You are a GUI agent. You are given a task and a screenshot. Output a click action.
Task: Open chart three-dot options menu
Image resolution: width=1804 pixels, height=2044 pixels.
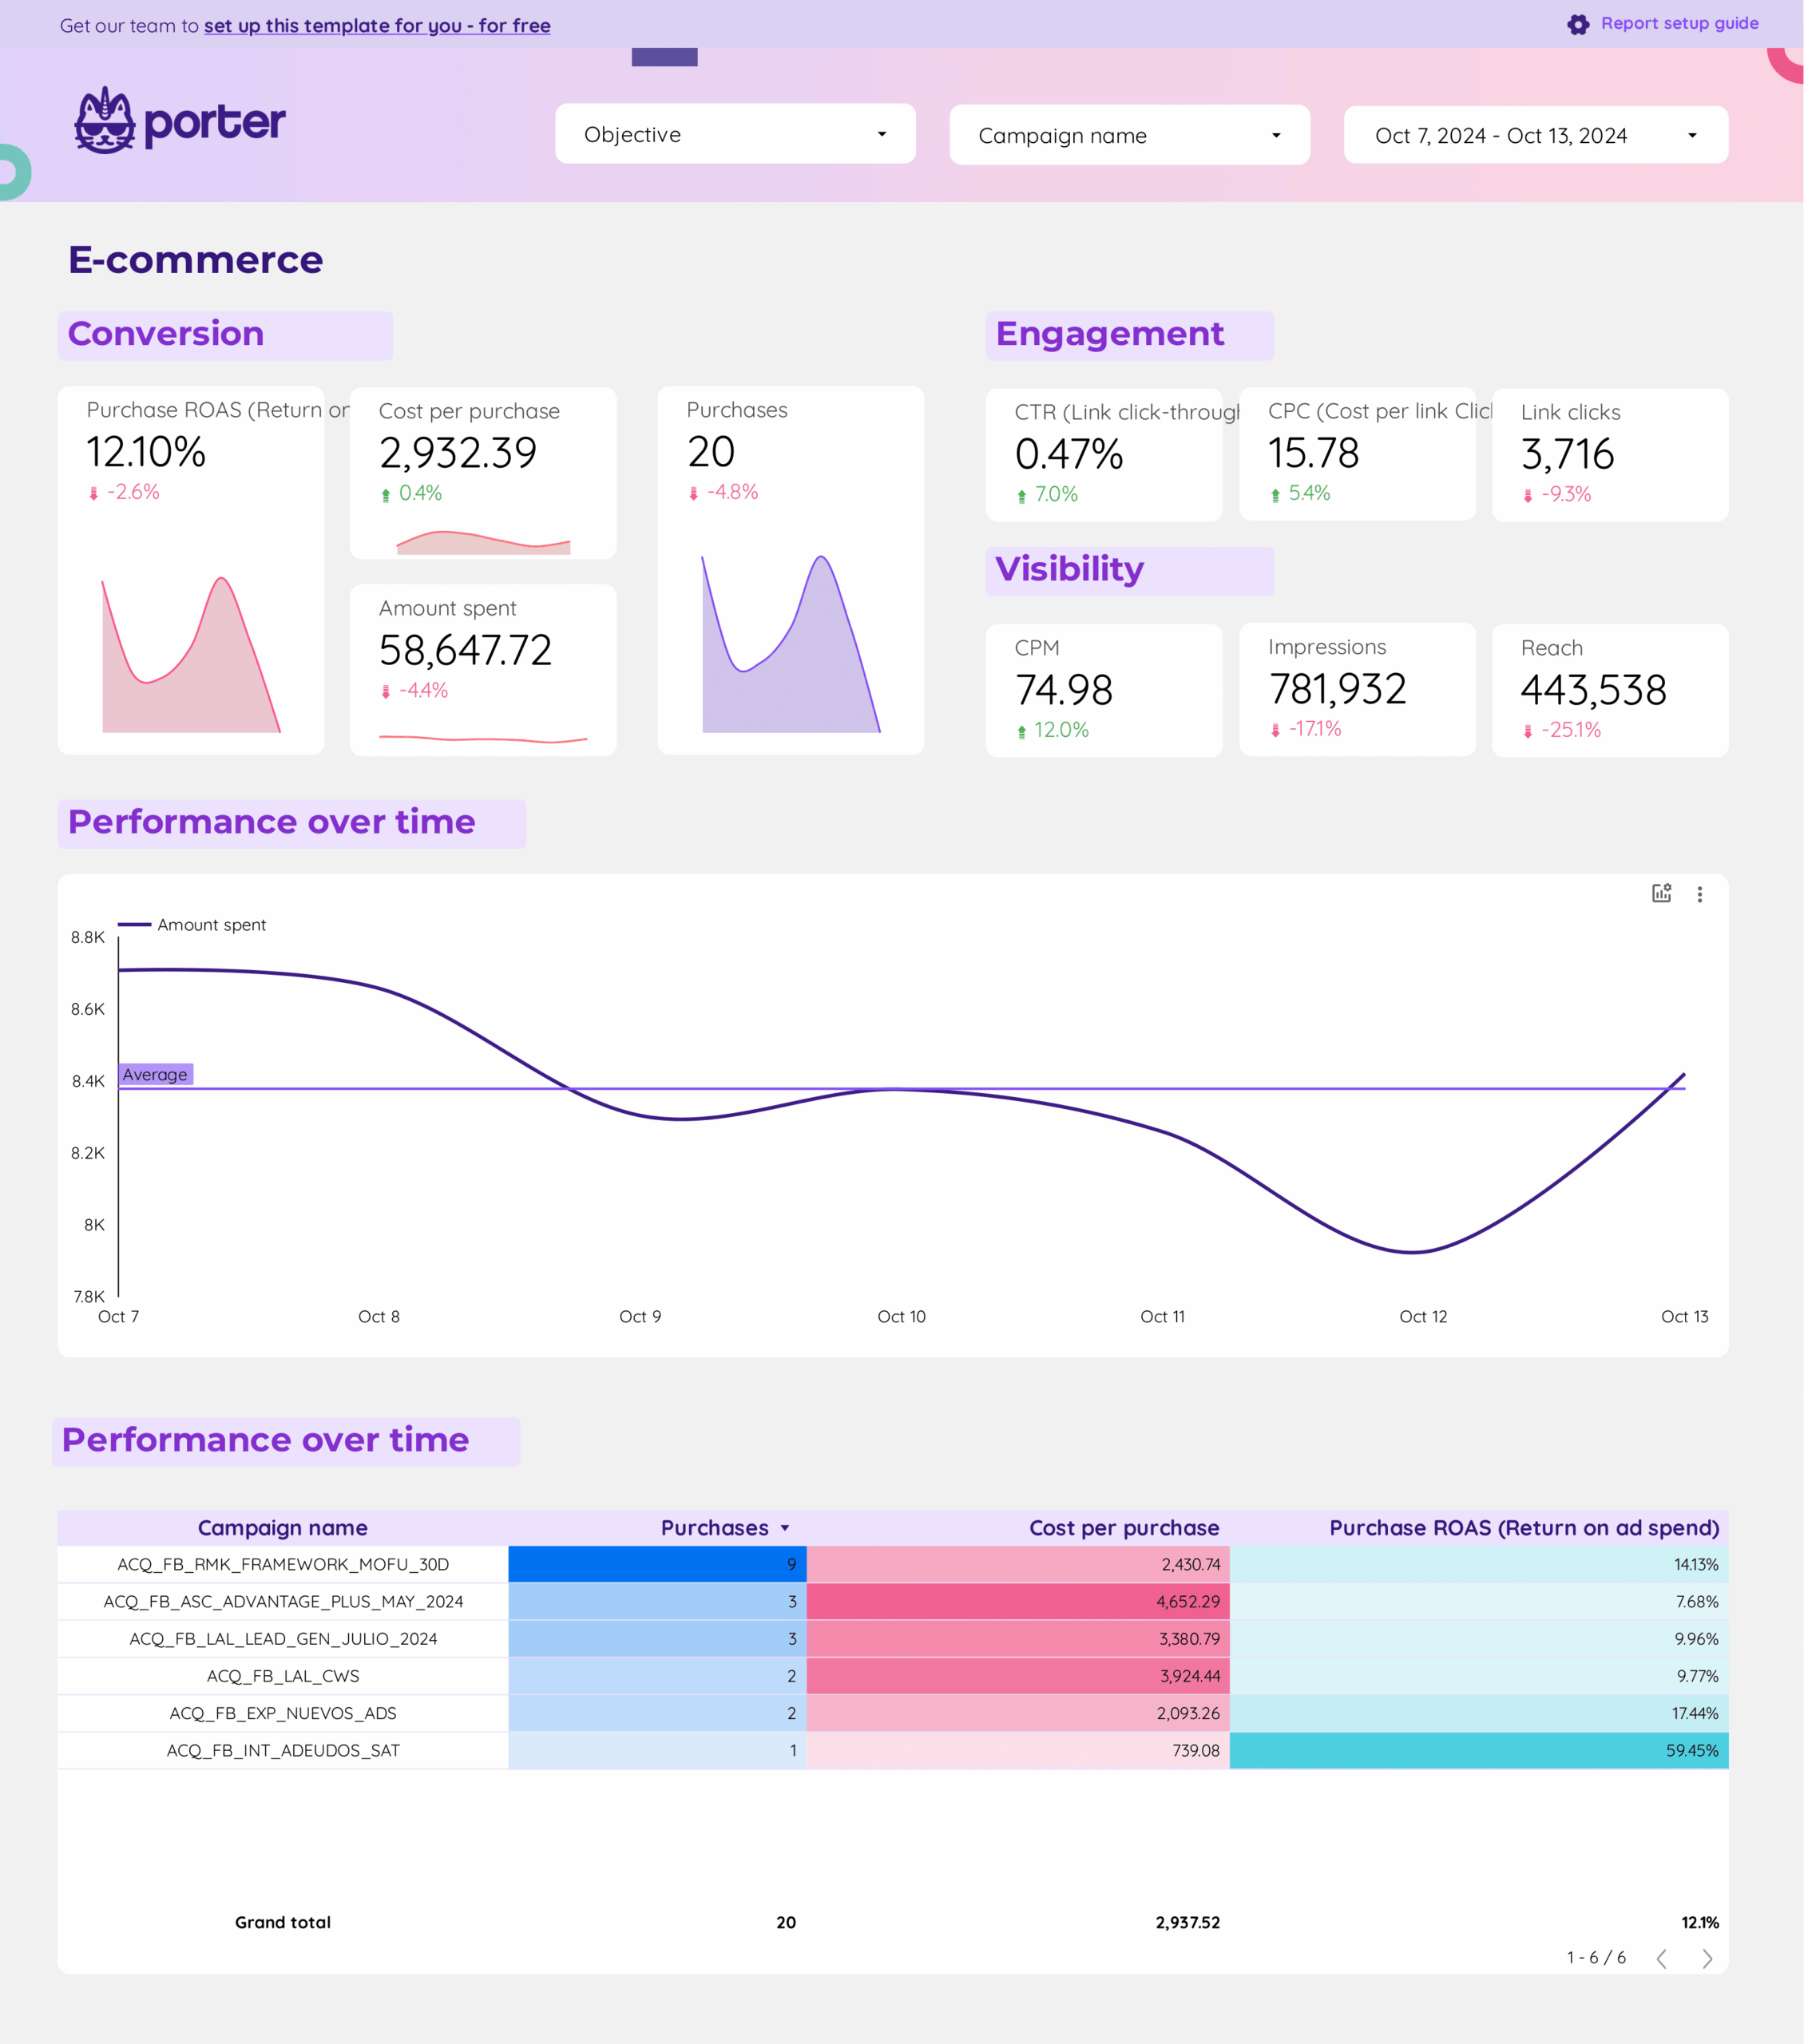pos(1699,894)
